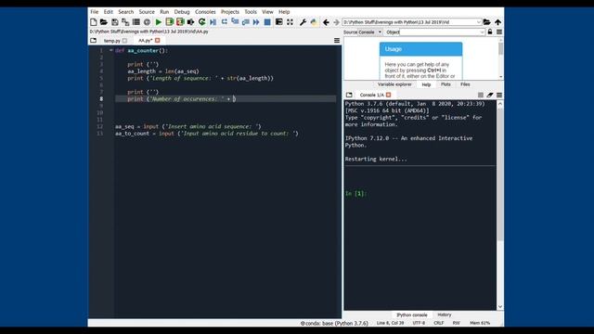Clear console with eraser icon
This screenshot has height=334, width=594.
pyautogui.click(x=490, y=95)
